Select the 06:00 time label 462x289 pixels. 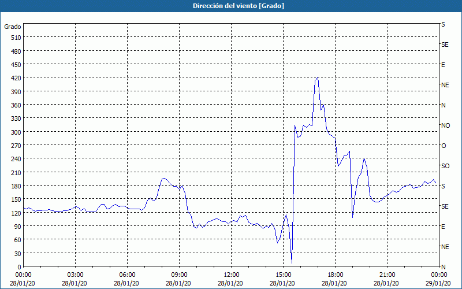127,275
